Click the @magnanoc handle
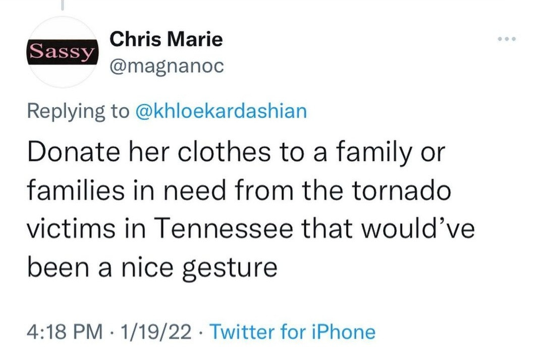Viewport: 545px width, 355px height. point(167,66)
